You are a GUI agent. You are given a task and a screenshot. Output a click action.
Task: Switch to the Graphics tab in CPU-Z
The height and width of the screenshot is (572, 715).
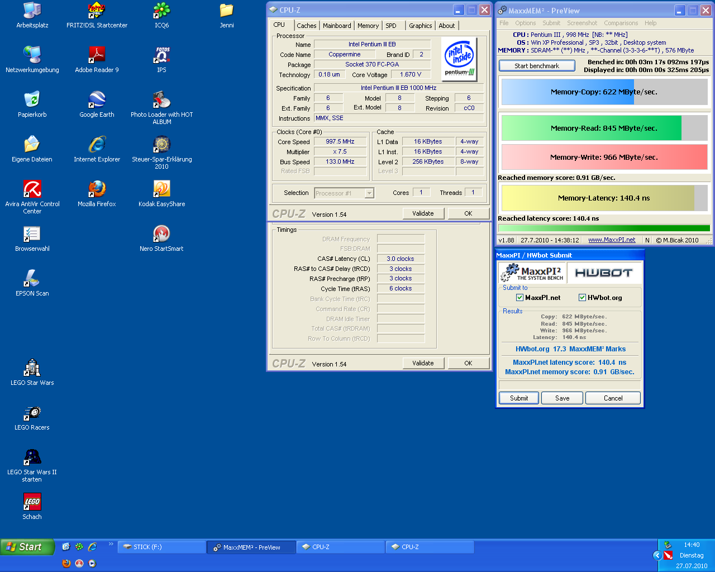(x=420, y=26)
